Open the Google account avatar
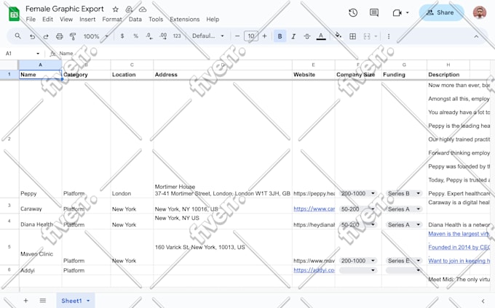The width and height of the screenshot is (495, 308). click(480, 12)
